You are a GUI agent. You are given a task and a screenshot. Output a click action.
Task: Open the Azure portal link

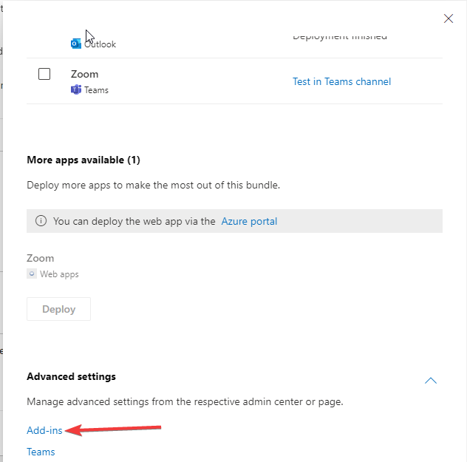pyautogui.click(x=249, y=221)
